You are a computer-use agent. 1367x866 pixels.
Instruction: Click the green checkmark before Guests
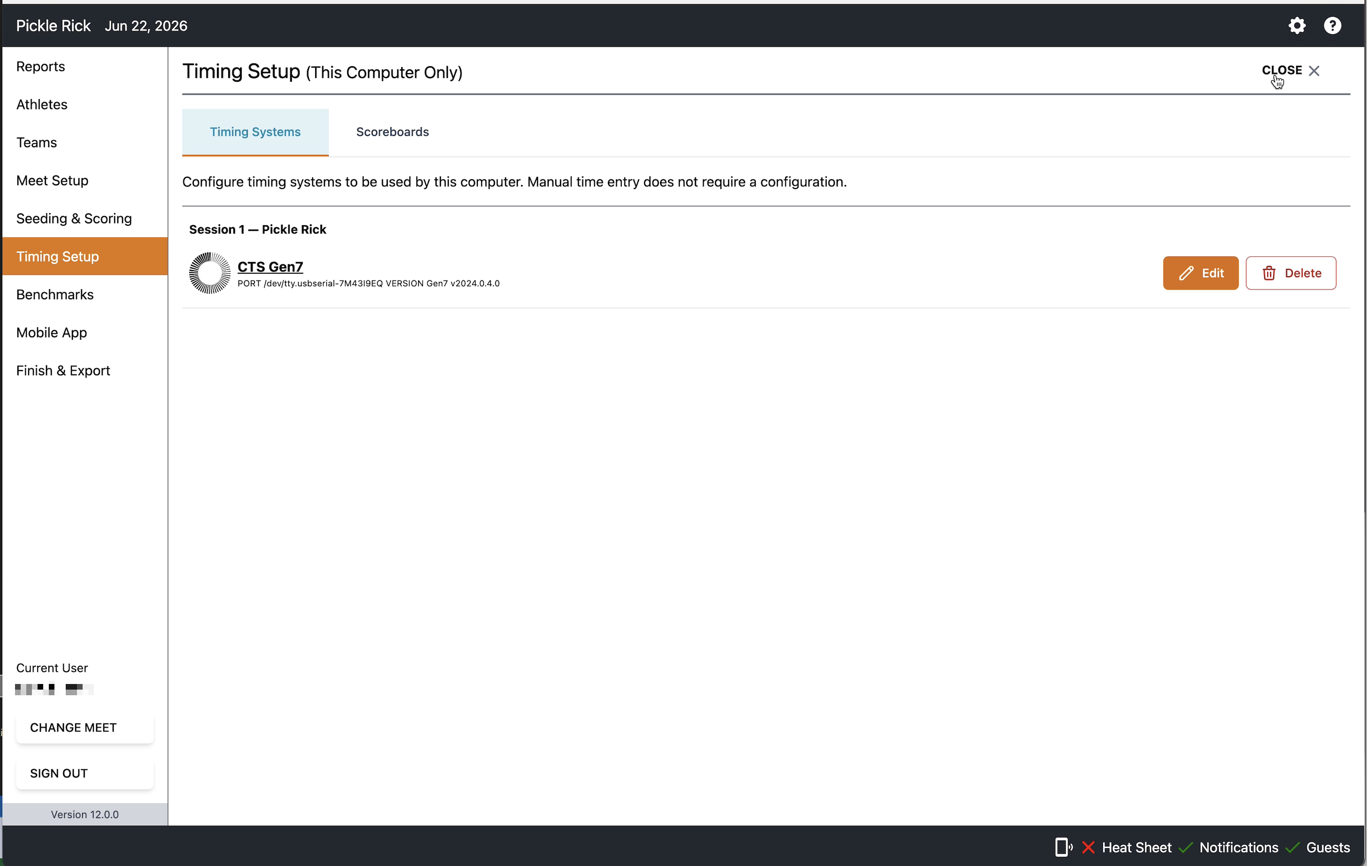pyautogui.click(x=1293, y=847)
